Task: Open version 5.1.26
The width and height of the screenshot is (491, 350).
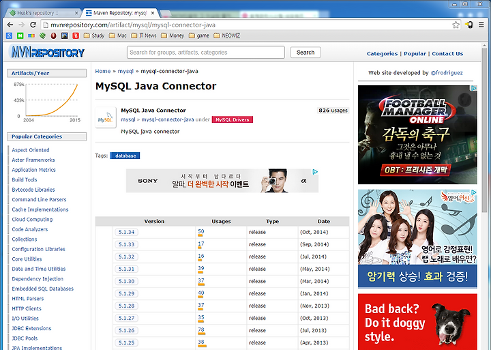Action: click(127, 330)
